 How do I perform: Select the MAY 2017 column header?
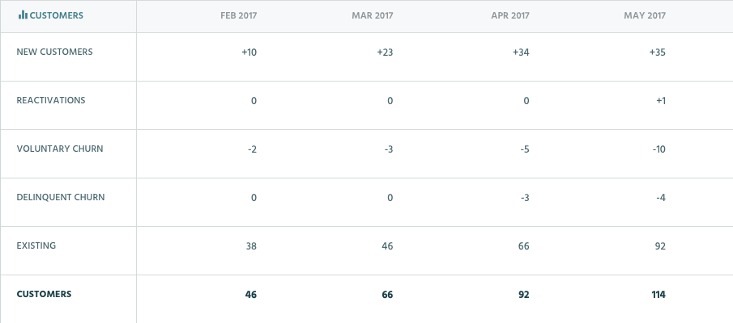coord(644,15)
